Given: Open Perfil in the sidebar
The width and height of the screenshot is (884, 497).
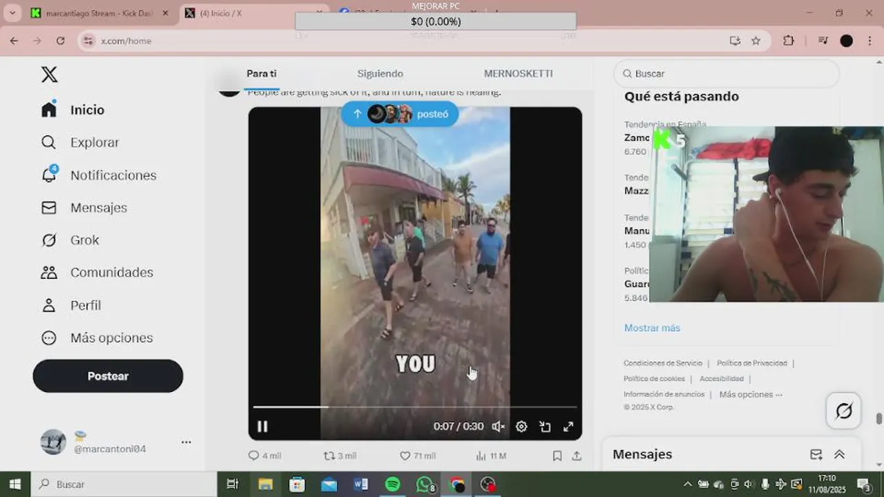Looking at the screenshot, I should 71,305.
